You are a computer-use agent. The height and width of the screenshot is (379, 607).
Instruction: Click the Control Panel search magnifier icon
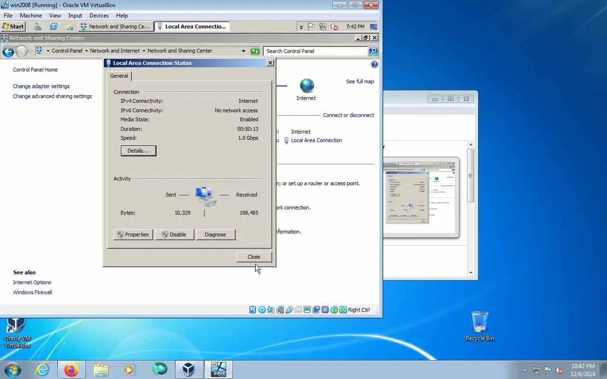[373, 51]
